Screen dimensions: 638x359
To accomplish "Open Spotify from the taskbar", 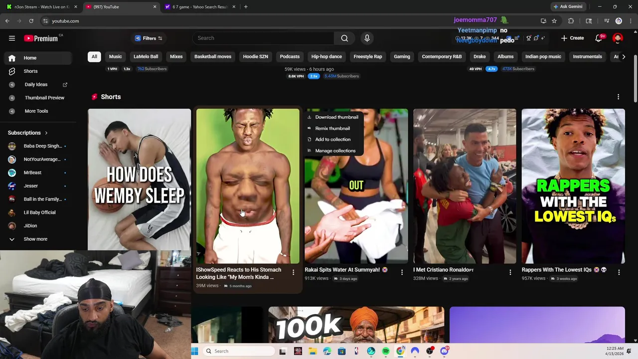I will tap(386, 351).
